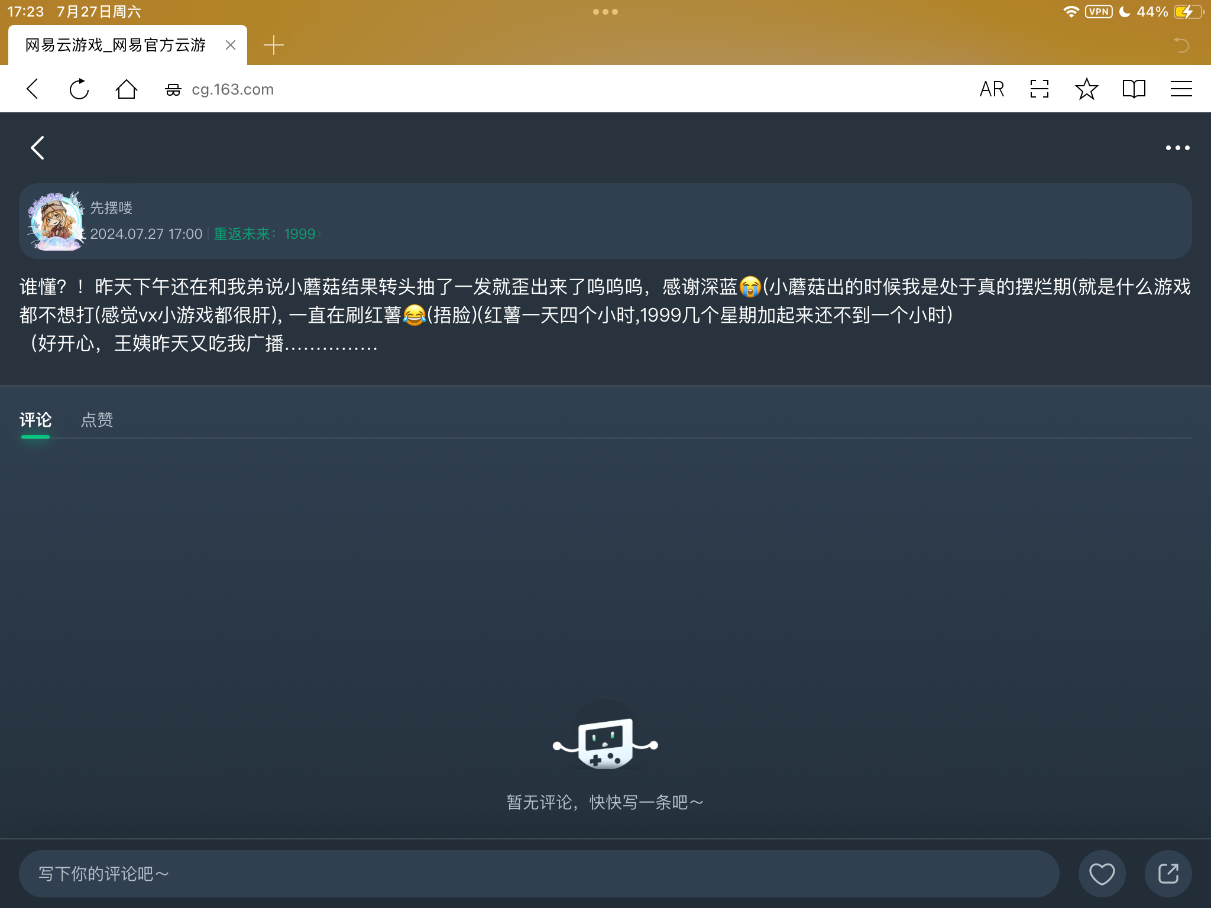1211x908 pixels.
Task: Tap the cg.163.com address bar
Action: (x=232, y=89)
